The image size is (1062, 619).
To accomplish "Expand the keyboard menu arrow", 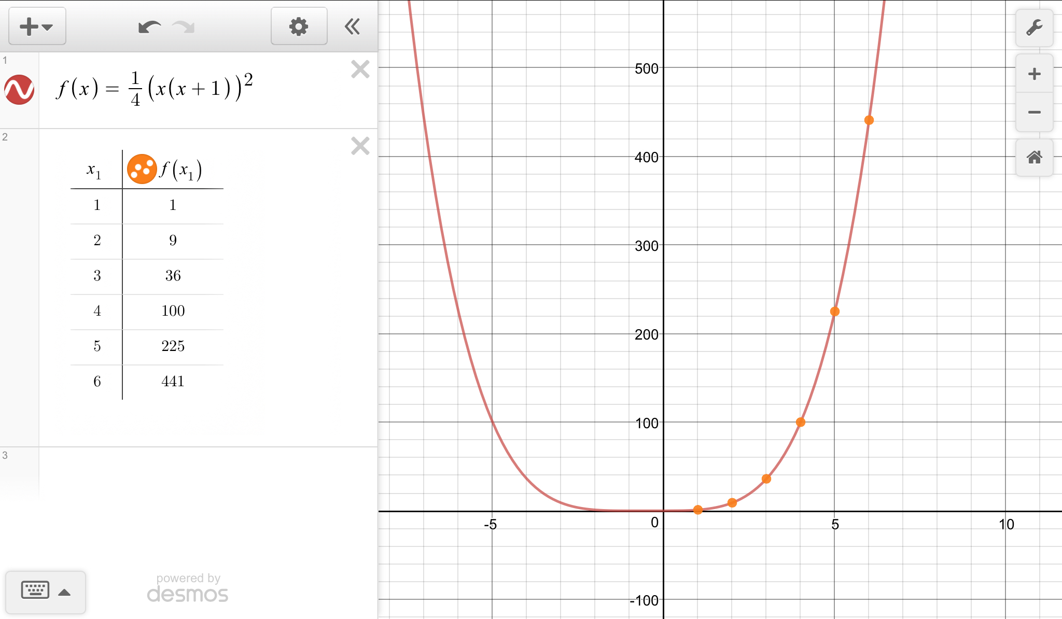I will point(64,593).
